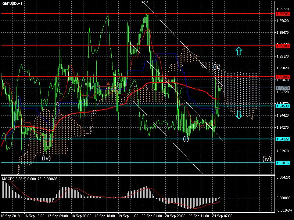
Task: Select the right (iv) wave label
Action: pos(266,159)
